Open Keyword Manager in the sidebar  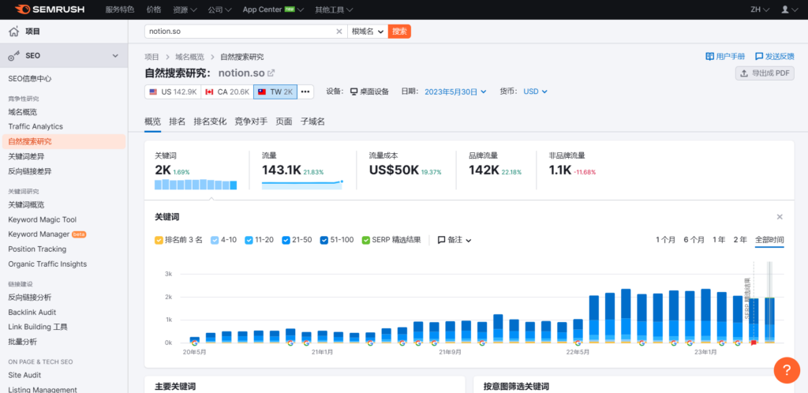(x=39, y=234)
